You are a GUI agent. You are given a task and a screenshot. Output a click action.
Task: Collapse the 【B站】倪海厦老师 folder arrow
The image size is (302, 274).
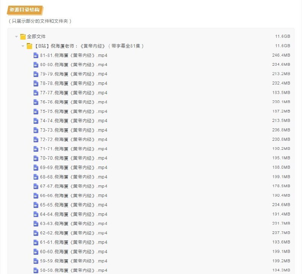(x=23, y=46)
